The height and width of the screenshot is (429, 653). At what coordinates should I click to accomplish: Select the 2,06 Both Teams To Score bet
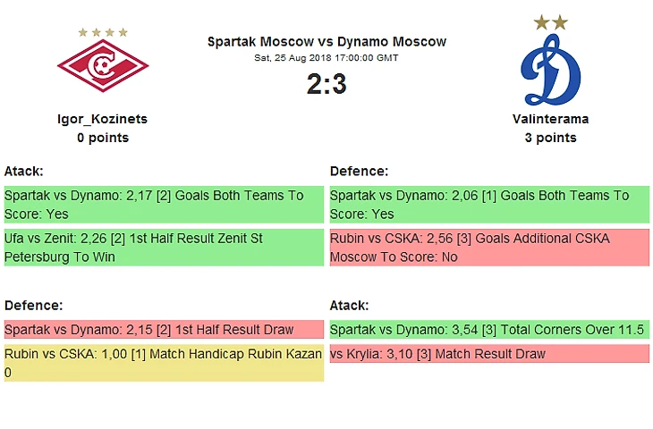(x=488, y=205)
